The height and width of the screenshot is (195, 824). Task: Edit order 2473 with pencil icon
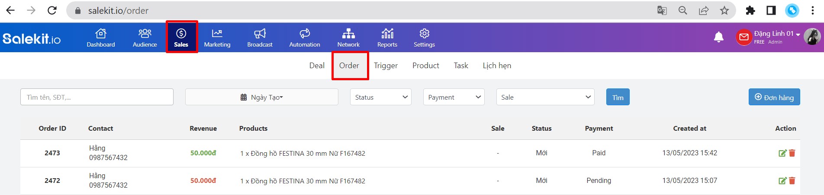[x=782, y=153]
